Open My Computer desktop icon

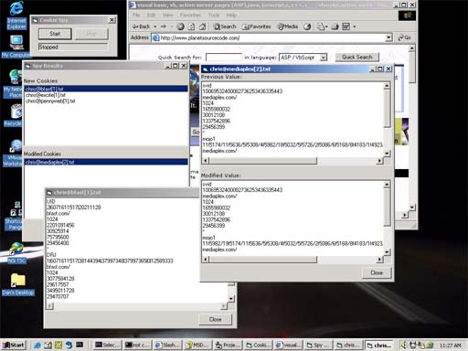point(16,47)
